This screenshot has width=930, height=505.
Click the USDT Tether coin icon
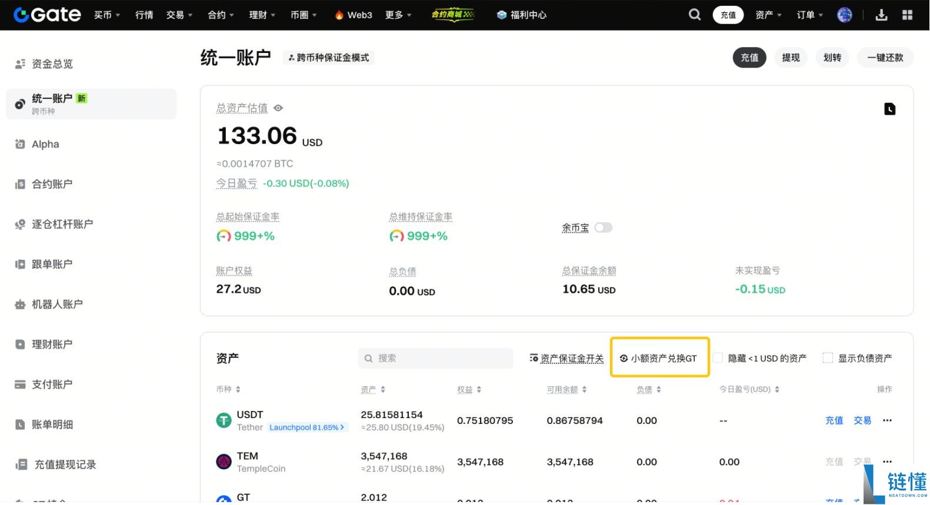point(224,420)
